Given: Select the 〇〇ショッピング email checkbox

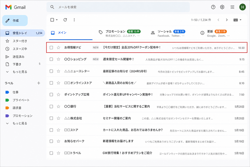Looking at the screenshot, I should 51,59.
